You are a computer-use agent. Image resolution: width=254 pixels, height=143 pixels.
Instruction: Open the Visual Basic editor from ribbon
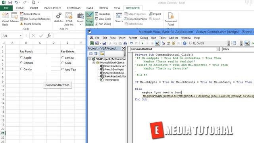click(5, 19)
